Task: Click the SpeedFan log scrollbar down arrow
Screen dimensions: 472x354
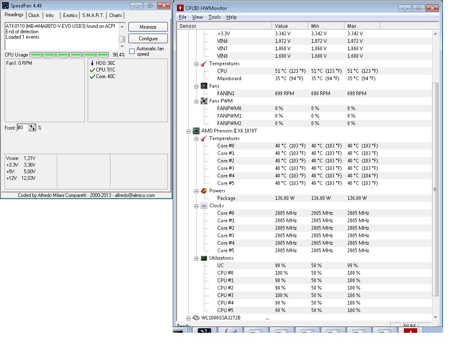Action: click(x=122, y=47)
